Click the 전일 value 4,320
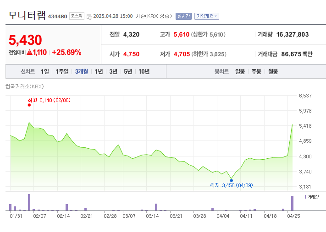Image resolution: width=326 pixels, height=232 pixels. point(132,34)
